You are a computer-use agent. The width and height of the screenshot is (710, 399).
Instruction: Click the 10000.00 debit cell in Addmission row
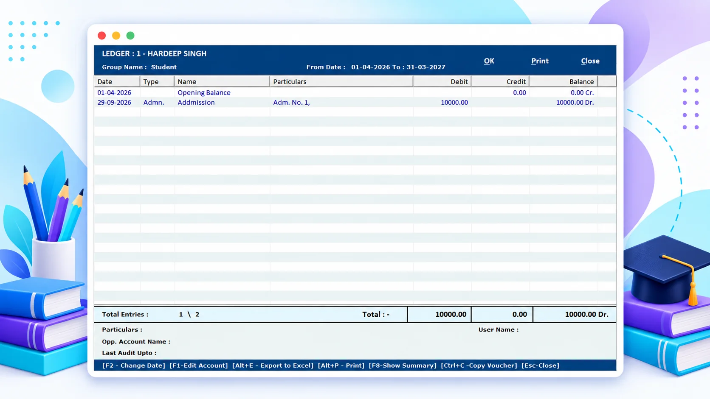click(454, 102)
